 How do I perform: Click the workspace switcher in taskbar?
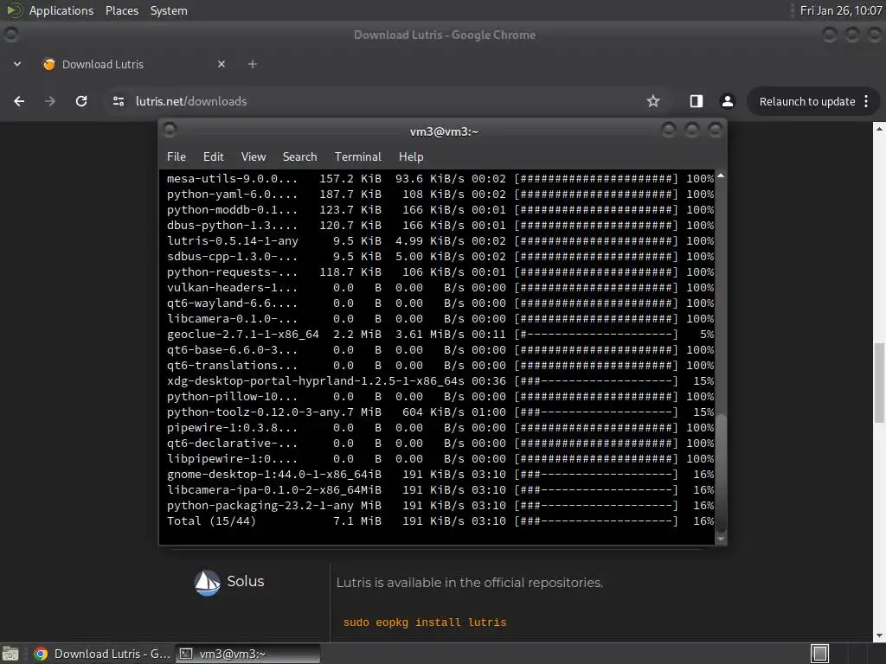(820, 654)
